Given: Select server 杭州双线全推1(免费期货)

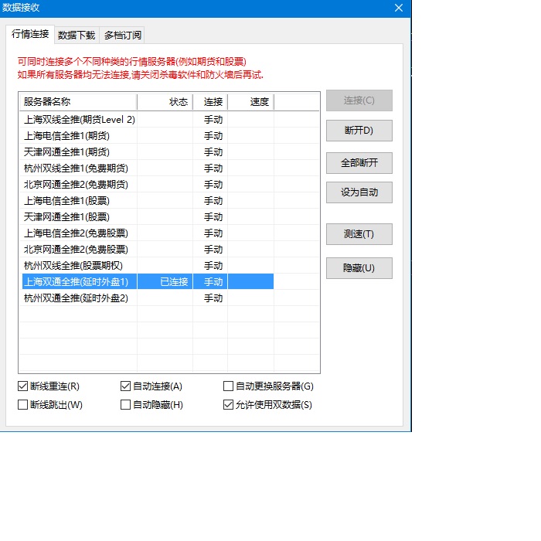Looking at the screenshot, I should click(x=76, y=168).
